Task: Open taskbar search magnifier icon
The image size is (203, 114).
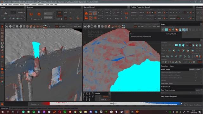Action: pos(55,112)
